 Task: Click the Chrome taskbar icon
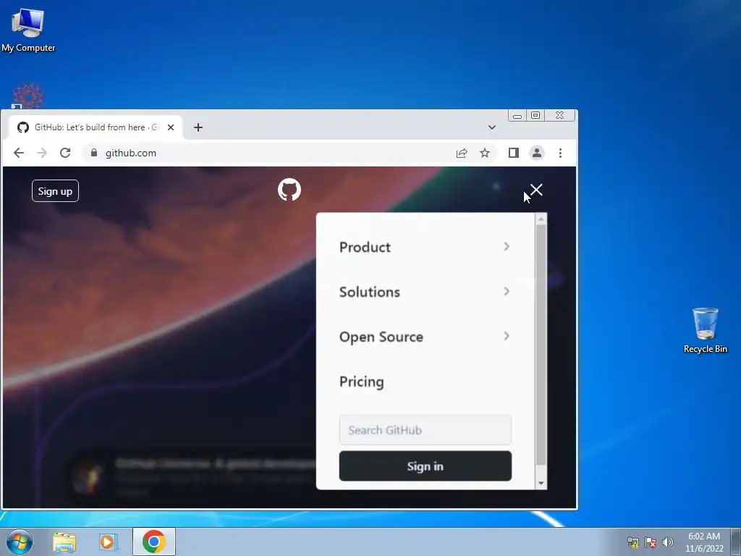click(154, 542)
